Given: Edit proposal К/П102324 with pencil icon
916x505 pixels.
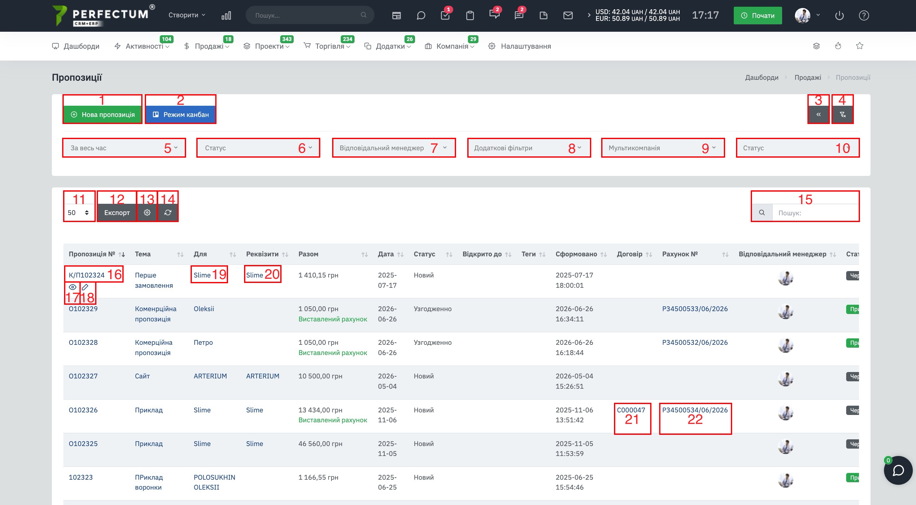Looking at the screenshot, I should click(85, 287).
